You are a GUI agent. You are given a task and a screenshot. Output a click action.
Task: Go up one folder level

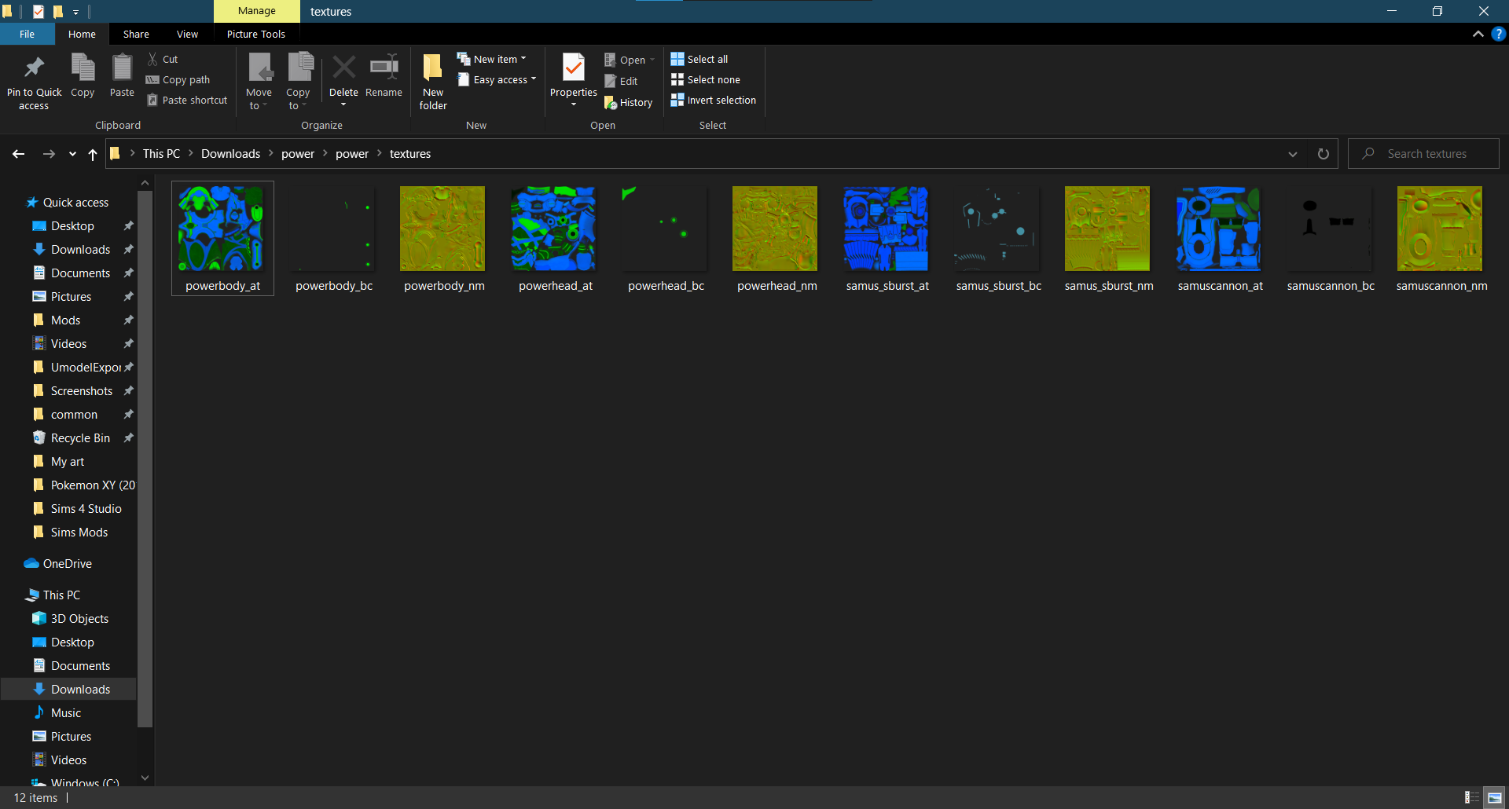click(93, 154)
